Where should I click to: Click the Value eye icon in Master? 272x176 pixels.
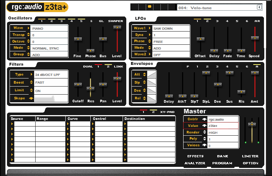pyautogui.click(x=204, y=126)
